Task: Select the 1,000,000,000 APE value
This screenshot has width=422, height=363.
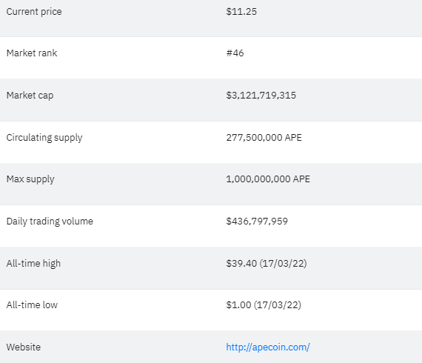Action: [268, 179]
